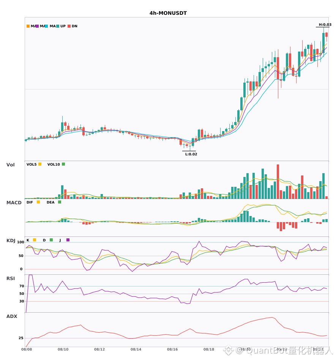Click the ADX panel label
The height and width of the screenshot is (360, 336).
(12, 316)
